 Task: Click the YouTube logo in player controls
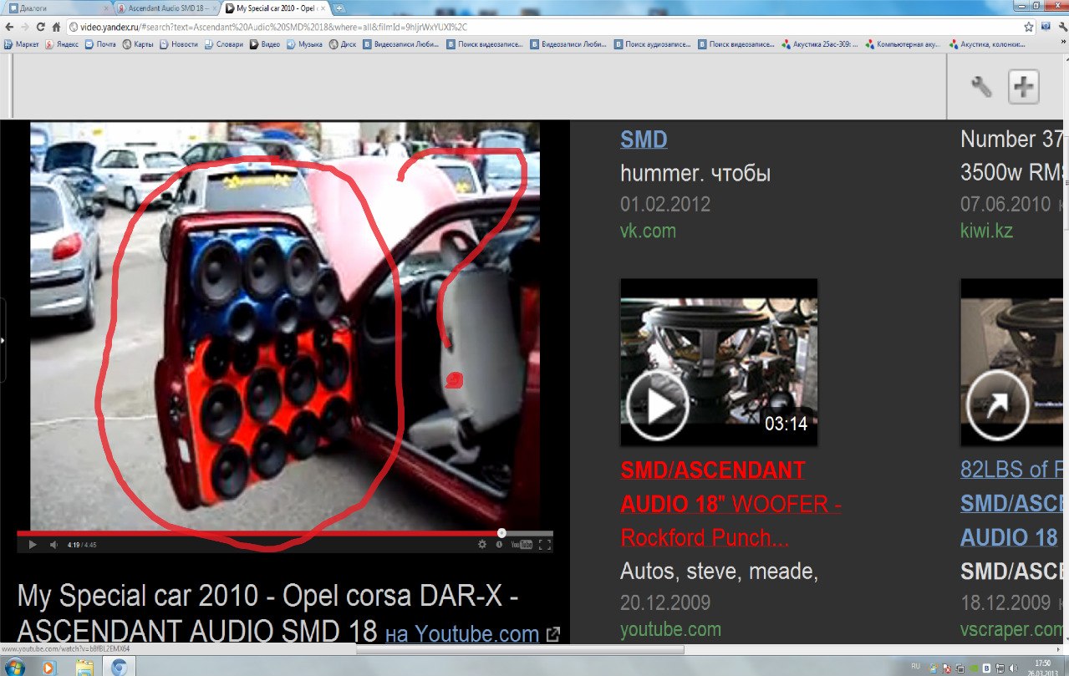point(521,545)
